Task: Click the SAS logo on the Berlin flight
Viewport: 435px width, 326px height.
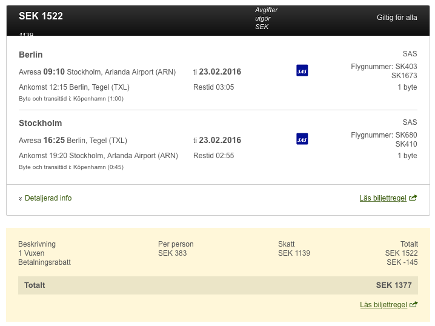Action: click(302, 71)
